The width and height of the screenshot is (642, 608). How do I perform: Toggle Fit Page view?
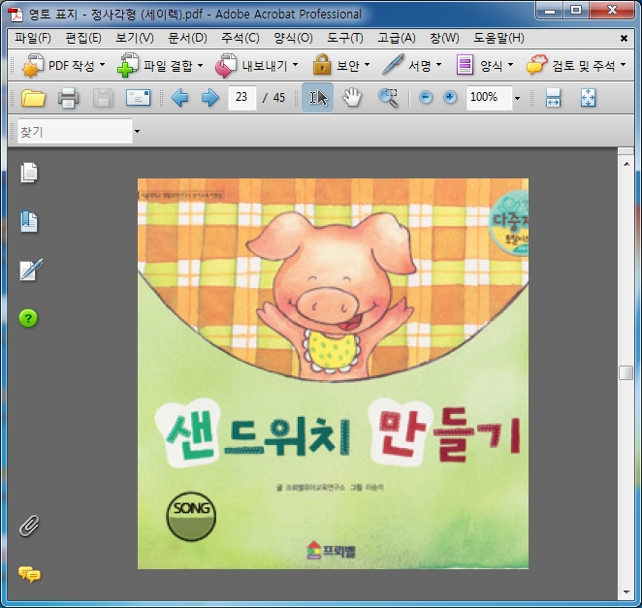click(x=588, y=98)
